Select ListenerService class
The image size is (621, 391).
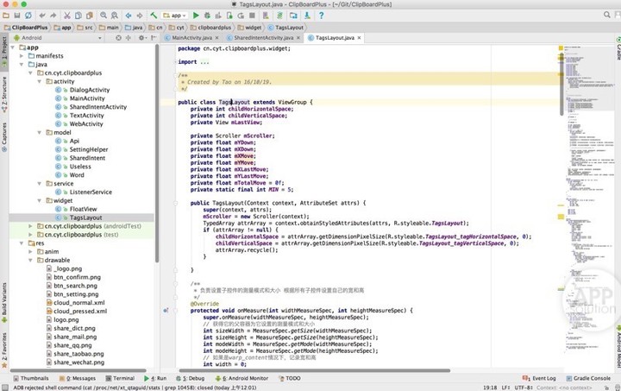[x=91, y=192]
